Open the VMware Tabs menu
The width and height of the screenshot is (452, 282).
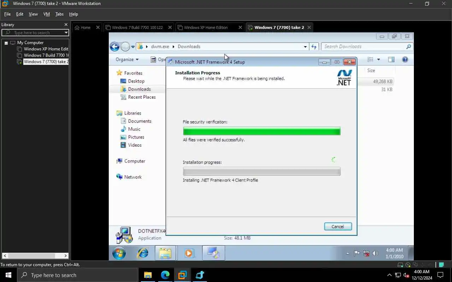pyautogui.click(x=59, y=14)
